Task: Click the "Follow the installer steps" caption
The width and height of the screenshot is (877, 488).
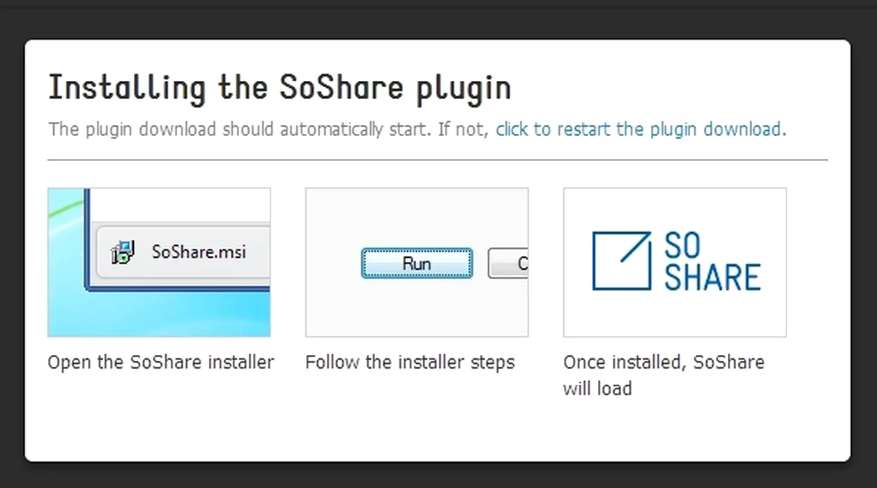Action: (410, 363)
